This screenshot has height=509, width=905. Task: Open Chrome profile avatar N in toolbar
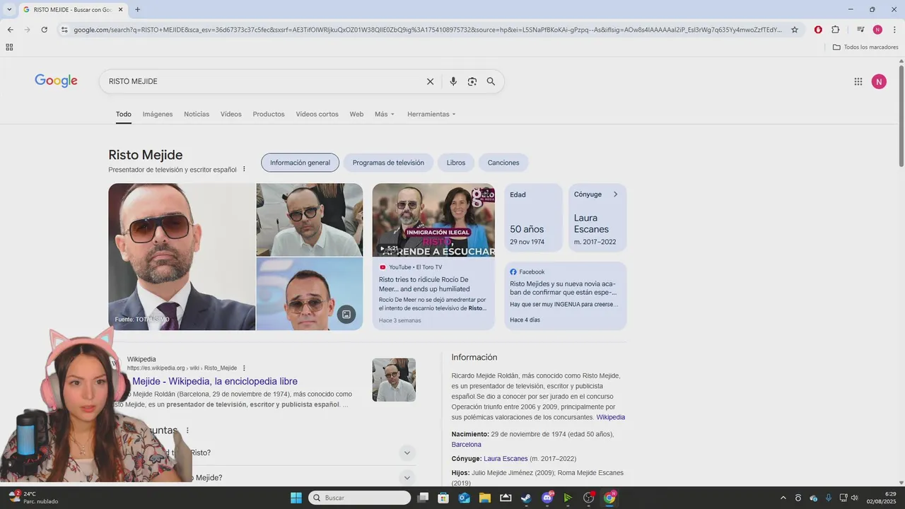pos(877,30)
